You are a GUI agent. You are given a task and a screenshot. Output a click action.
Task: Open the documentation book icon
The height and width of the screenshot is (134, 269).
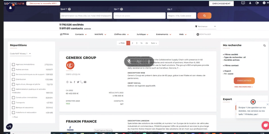pos(243,3)
